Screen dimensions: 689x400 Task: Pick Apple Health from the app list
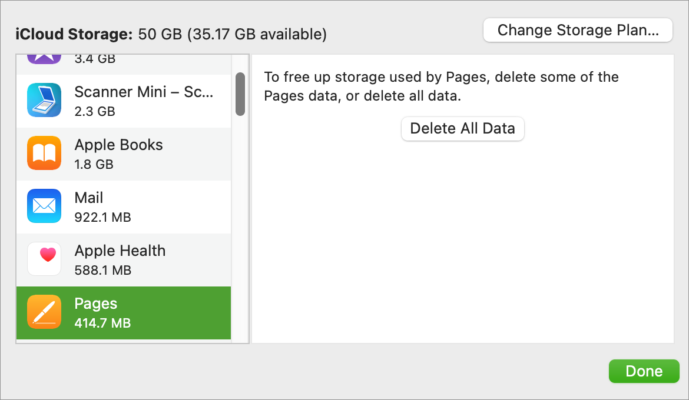124,260
